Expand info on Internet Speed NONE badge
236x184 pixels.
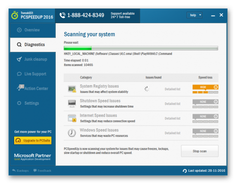point(216,117)
